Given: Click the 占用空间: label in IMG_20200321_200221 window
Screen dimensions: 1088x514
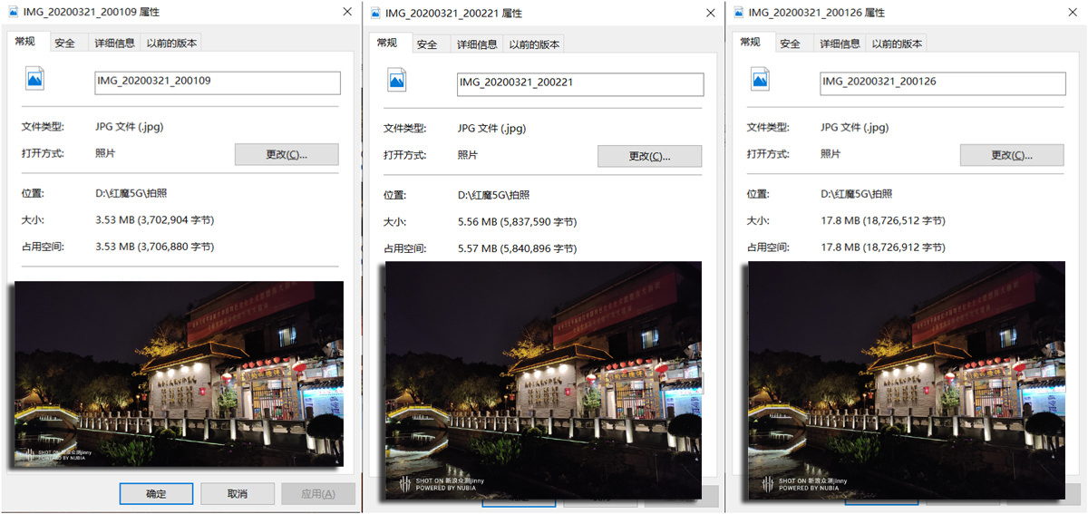Looking at the screenshot, I should 405,248.
